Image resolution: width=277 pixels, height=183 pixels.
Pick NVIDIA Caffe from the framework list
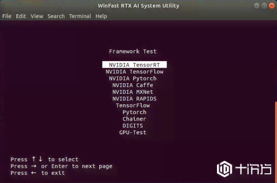[x=132, y=85]
